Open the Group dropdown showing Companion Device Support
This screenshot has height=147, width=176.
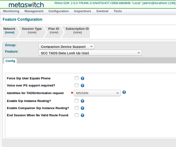pyautogui.click(x=67, y=46)
